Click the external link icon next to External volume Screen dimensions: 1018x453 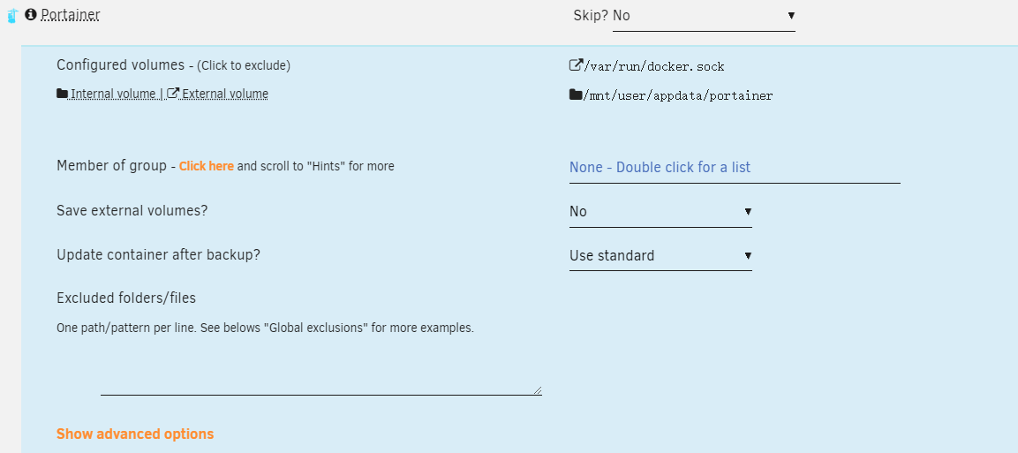tap(173, 94)
